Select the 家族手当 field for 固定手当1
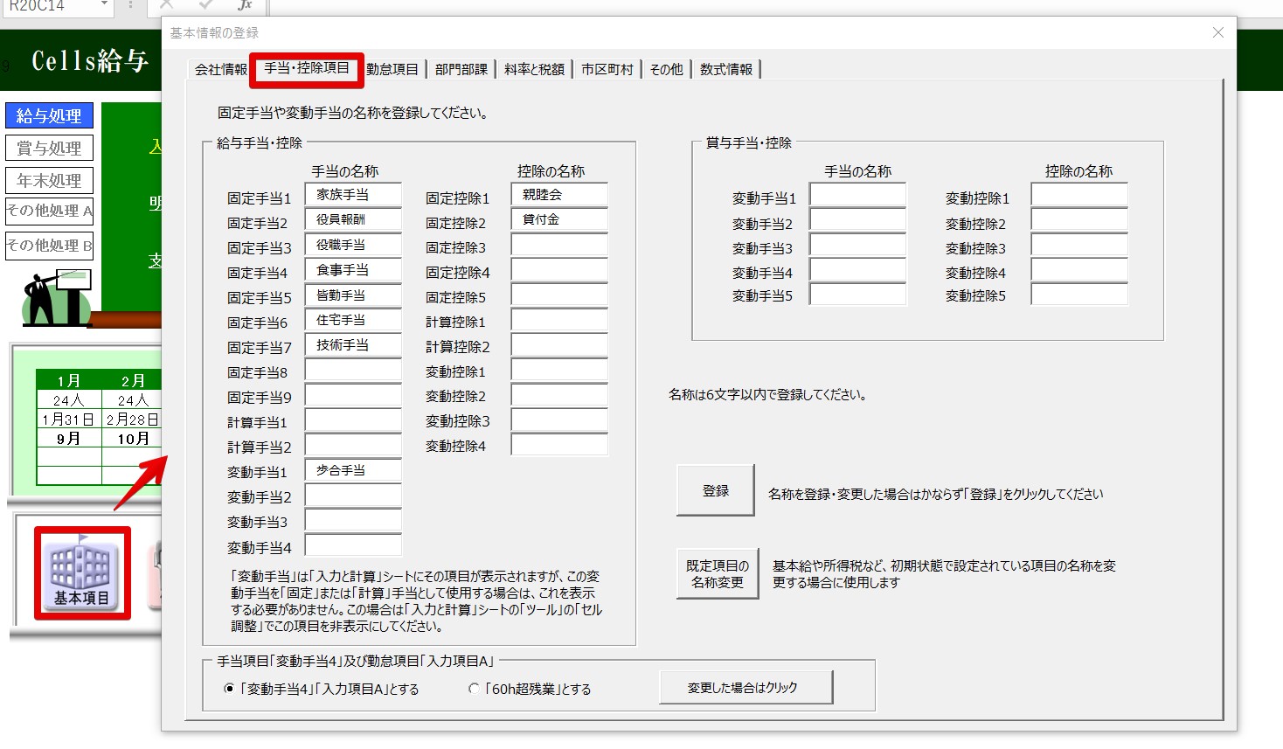 click(353, 195)
